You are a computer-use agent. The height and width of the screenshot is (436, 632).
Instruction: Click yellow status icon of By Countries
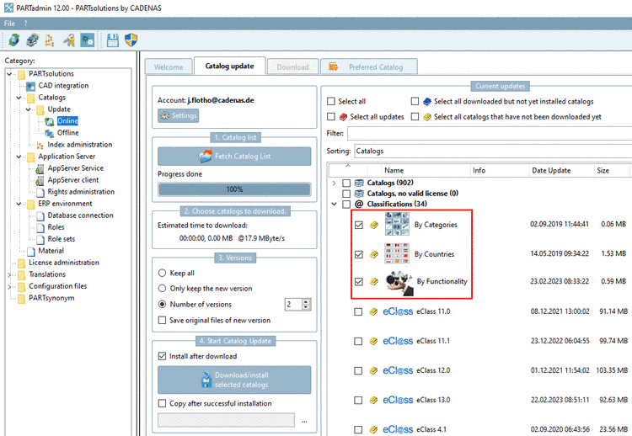(374, 254)
